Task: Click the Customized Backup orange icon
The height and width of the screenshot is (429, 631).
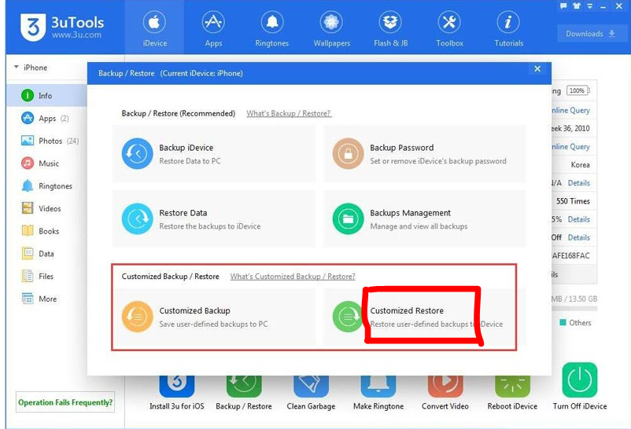Action: pos(137,317)
